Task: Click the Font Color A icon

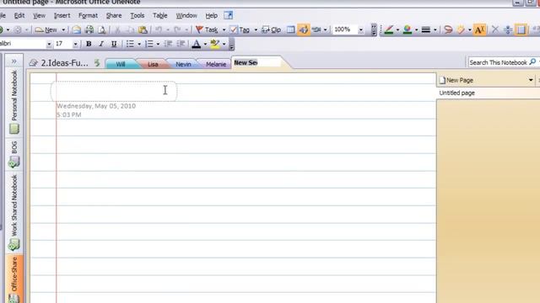Action: click(x=196, y=44)
